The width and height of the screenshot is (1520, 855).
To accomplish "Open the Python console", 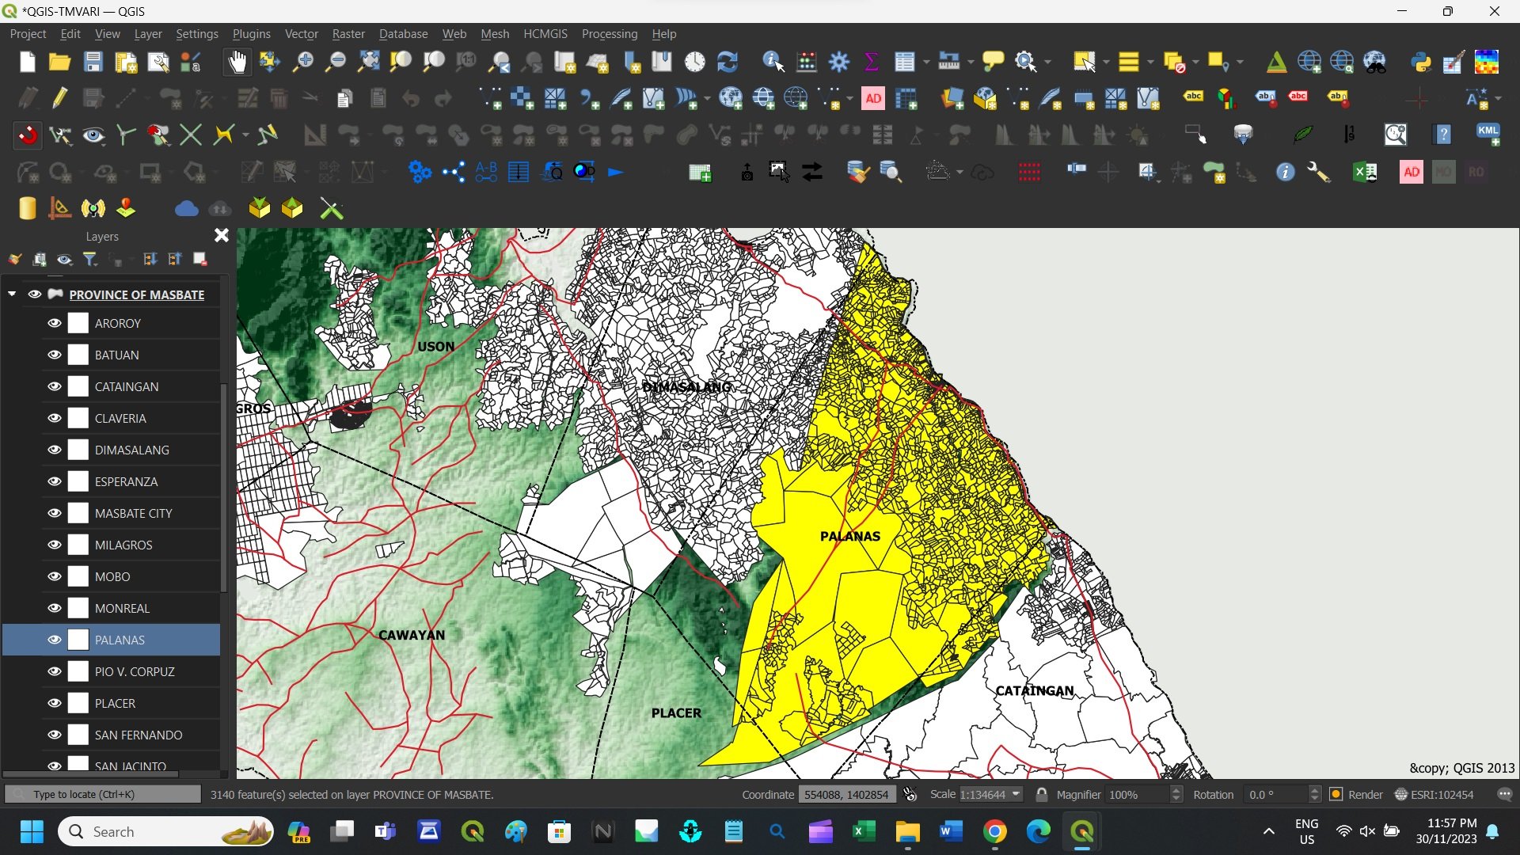I will tap(1421, 62).
